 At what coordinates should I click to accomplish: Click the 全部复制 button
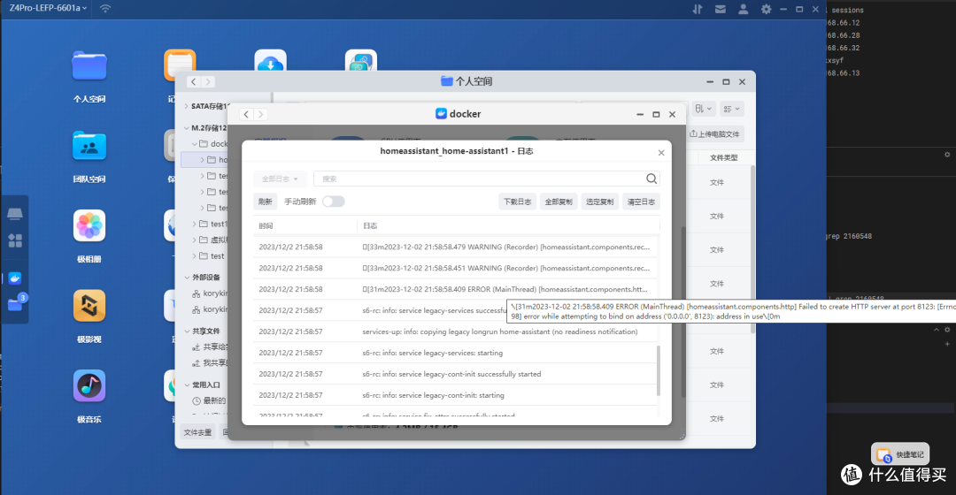[x=559, y=202]
